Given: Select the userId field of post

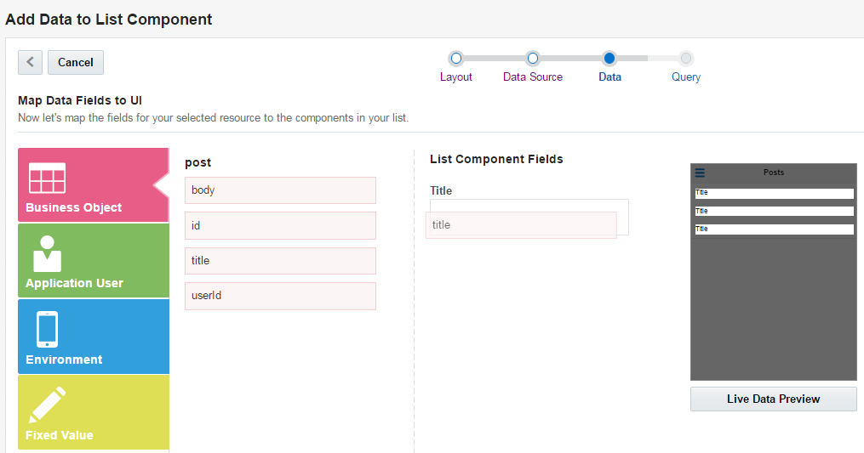Looking at the screenshot, I should coord(280,296).
